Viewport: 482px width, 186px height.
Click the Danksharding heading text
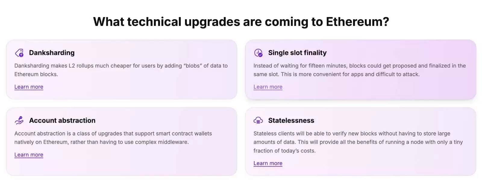coord(52,53)
